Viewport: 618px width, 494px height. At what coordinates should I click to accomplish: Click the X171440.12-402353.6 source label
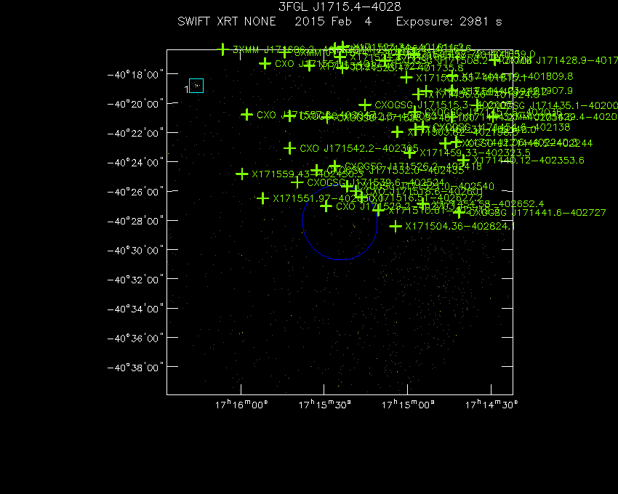[529, 161]
